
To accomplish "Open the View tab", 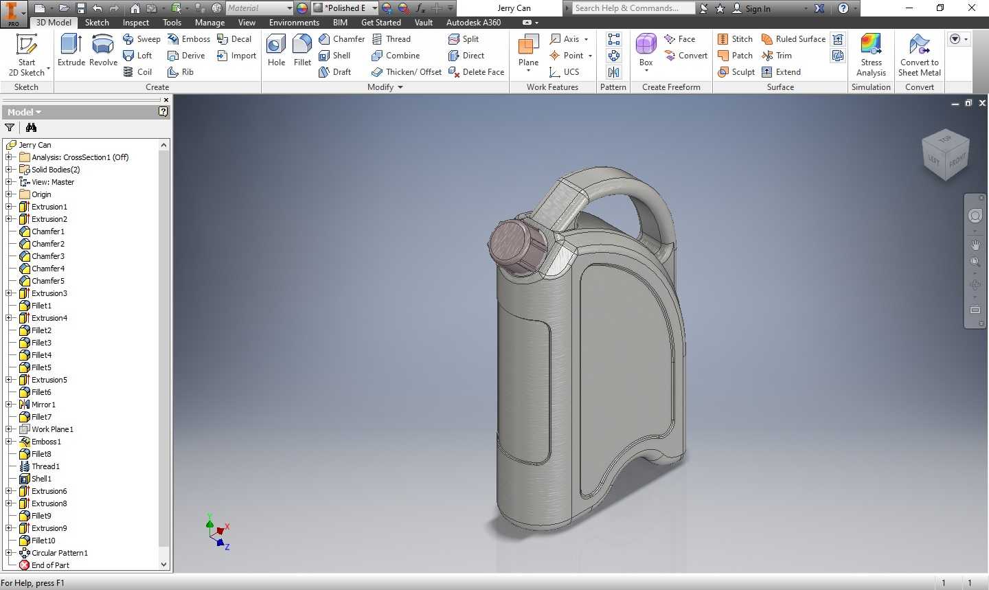I will tap(247, 23).
